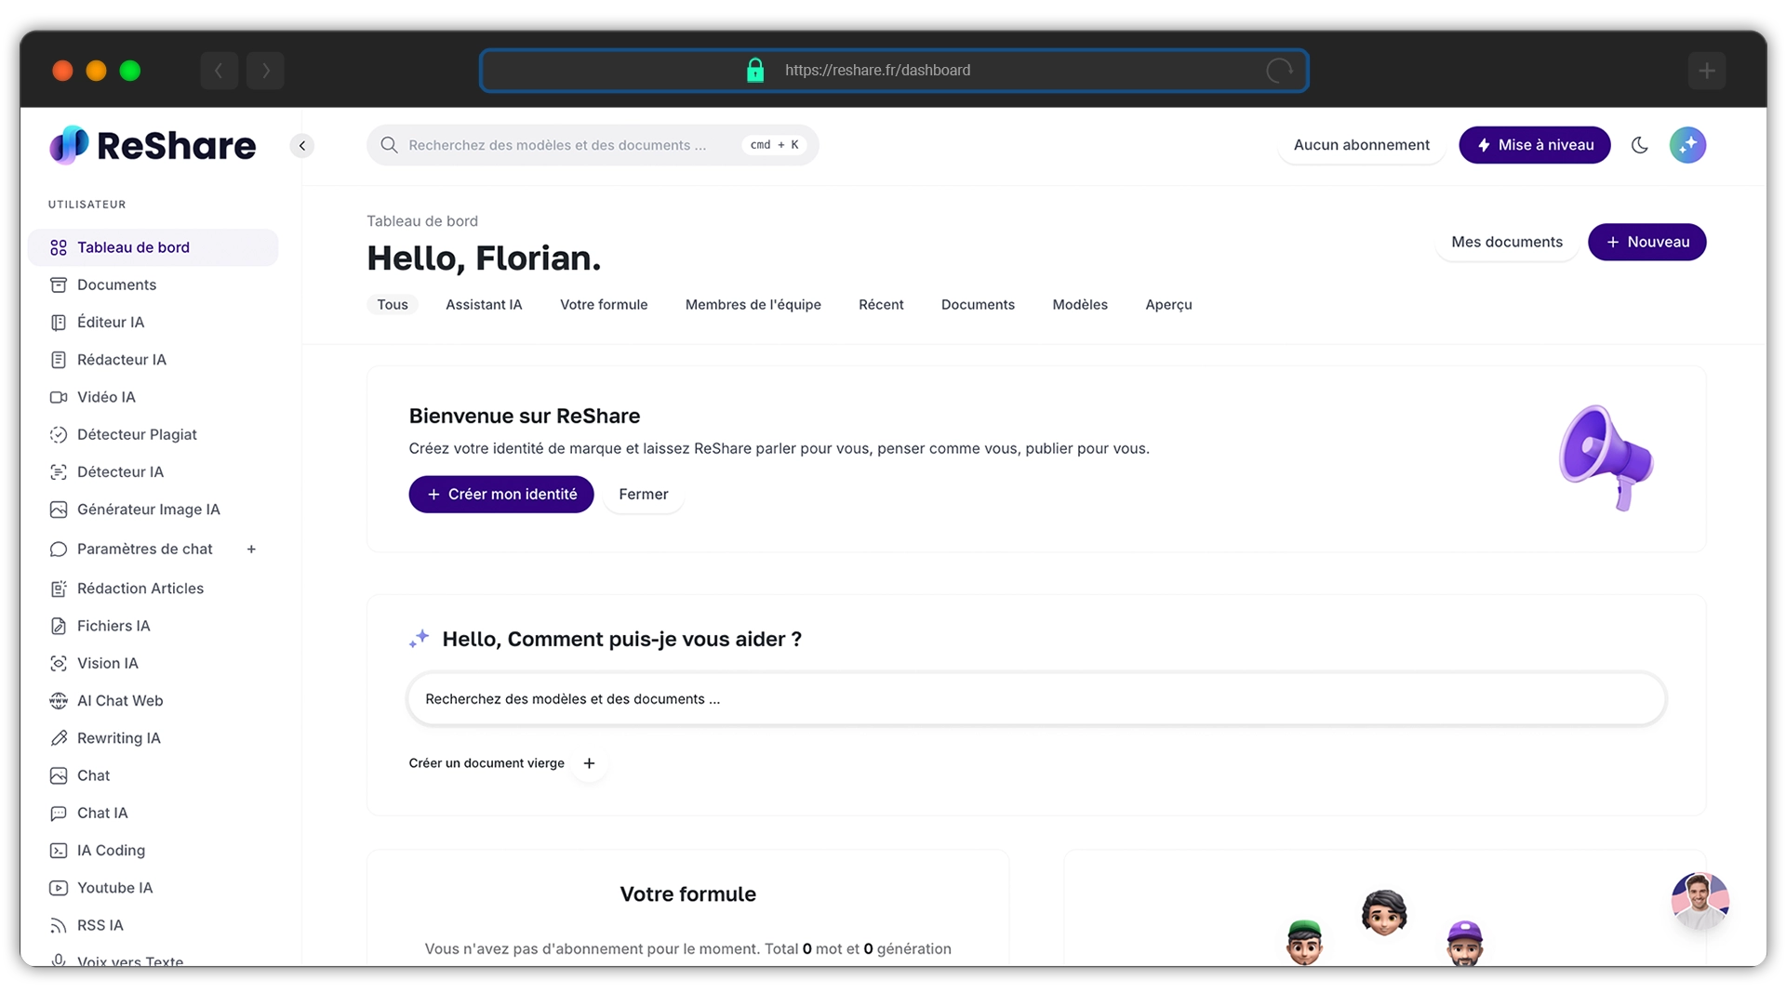The width and height of the screenshot is (1786, 993).
Task: Click the Votre formule card heading
Action: 688,894
